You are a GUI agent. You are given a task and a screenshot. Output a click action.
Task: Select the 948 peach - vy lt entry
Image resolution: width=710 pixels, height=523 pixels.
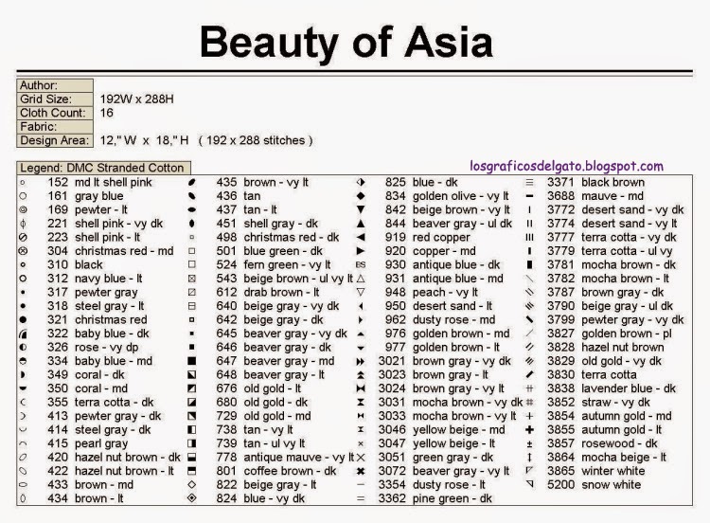[432, 293]
